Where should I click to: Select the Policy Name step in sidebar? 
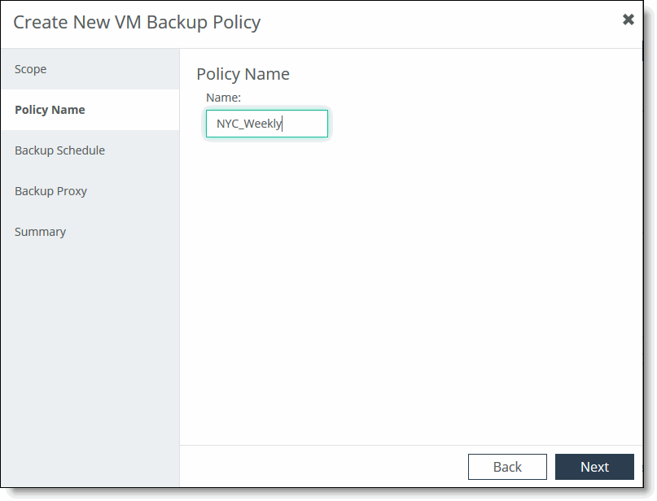[x=50, y=110]
